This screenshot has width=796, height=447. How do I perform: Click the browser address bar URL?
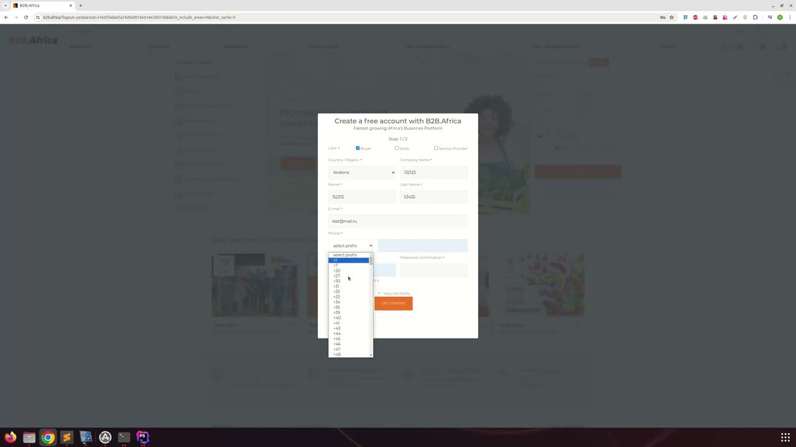tap(139, 17)
